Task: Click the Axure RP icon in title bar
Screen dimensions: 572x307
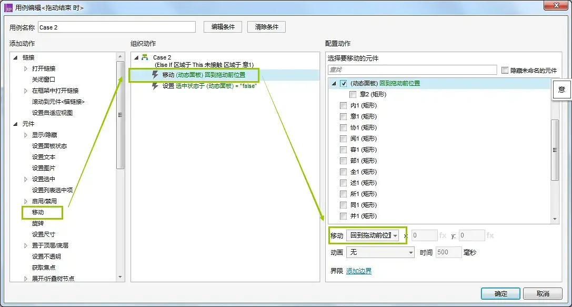Action: (x=8, y=8)
